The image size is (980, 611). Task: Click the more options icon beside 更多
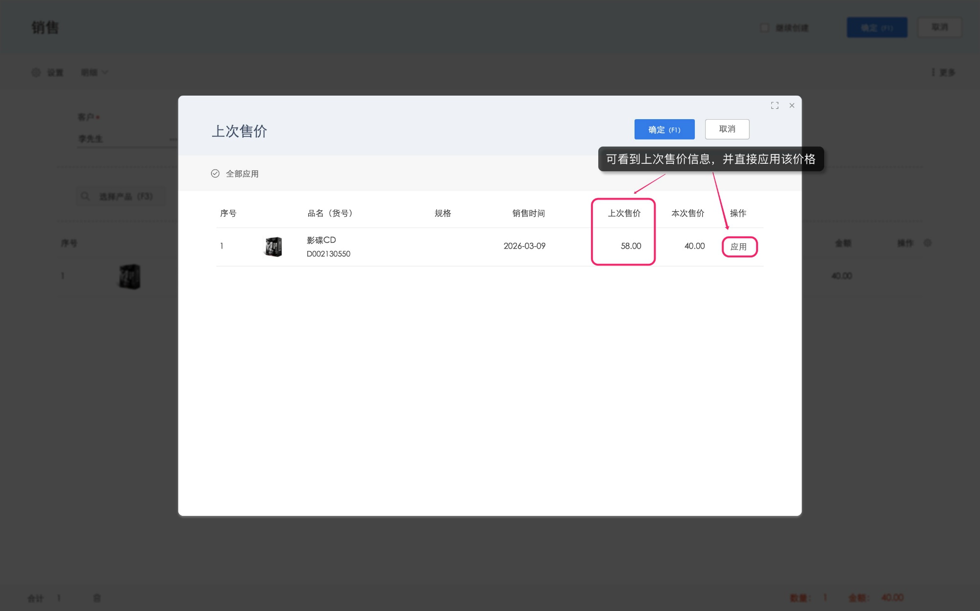(x=934, y=72)
